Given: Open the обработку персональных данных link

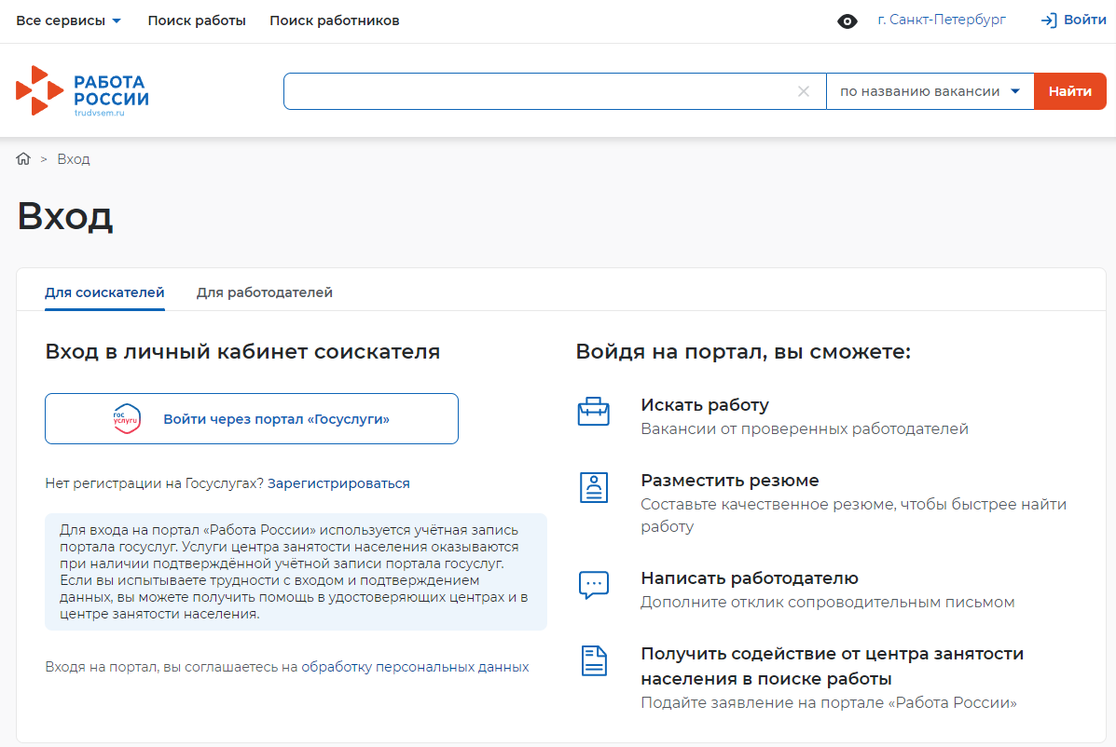Looking at the screenshot, I should [416, 666].
